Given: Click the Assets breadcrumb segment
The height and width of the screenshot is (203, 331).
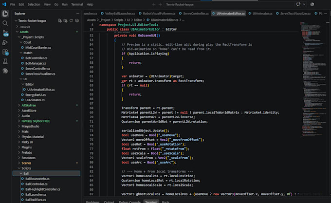Looking at the screenshot, I should 91,20.
